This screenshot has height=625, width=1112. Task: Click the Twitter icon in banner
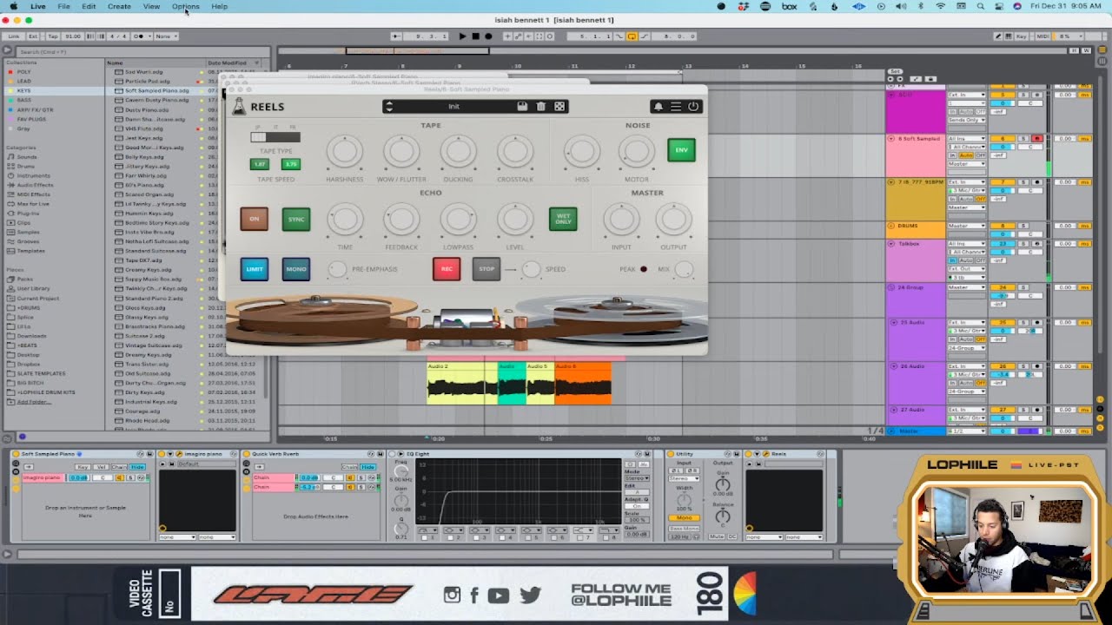coord(531,595)
